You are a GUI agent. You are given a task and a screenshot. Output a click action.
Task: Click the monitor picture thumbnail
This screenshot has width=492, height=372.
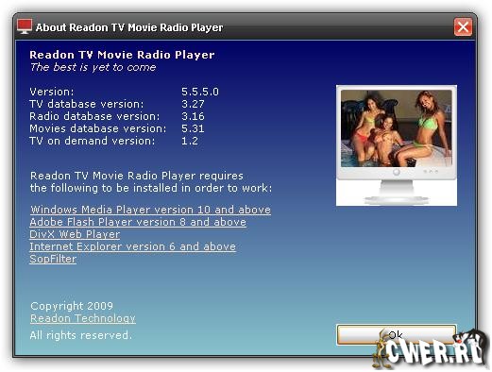pos(397,145)
